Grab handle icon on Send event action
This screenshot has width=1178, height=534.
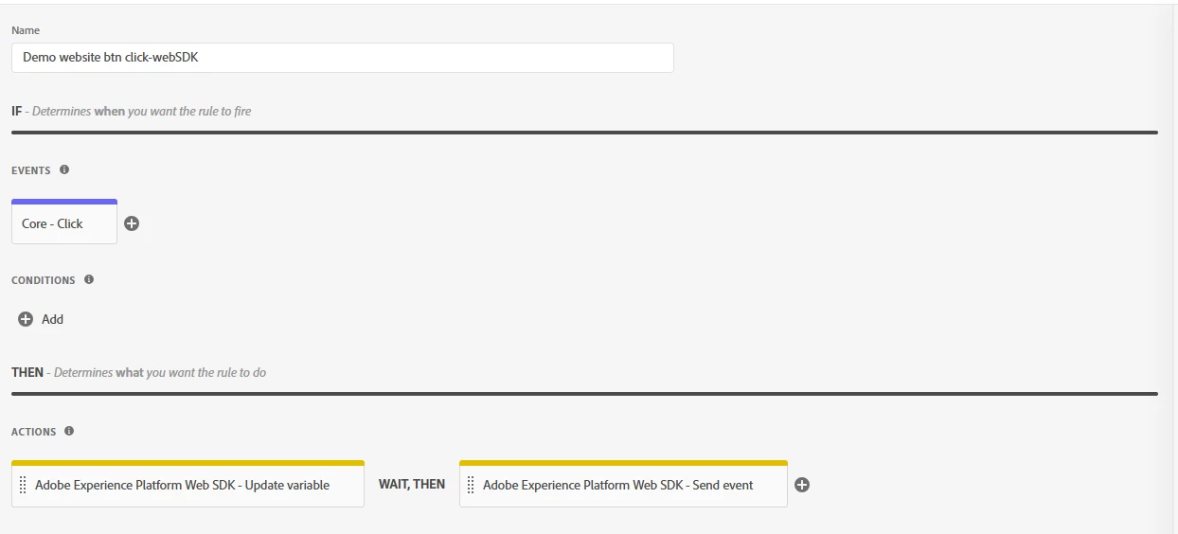[471, 485]
